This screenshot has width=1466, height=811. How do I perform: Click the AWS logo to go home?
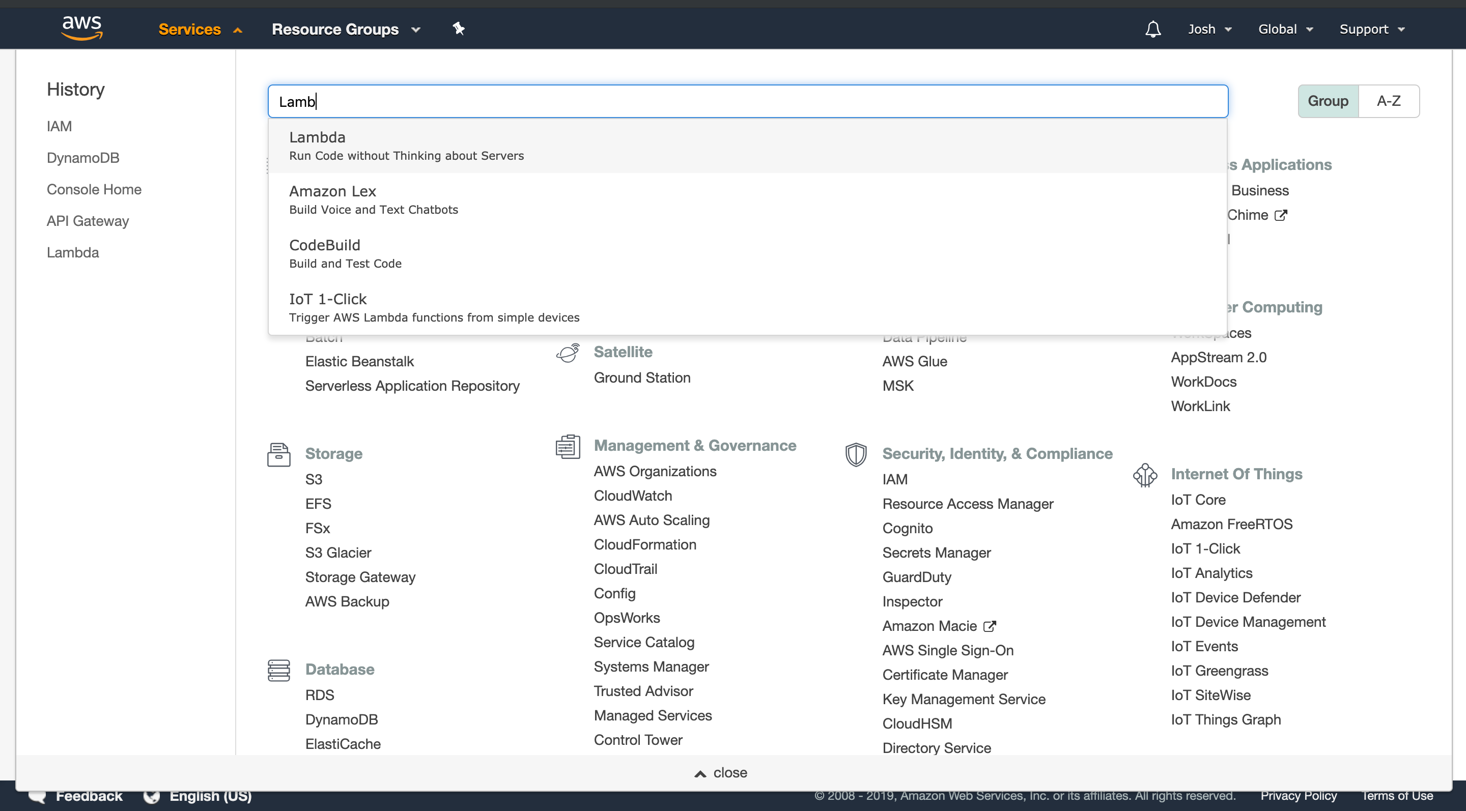81,27
